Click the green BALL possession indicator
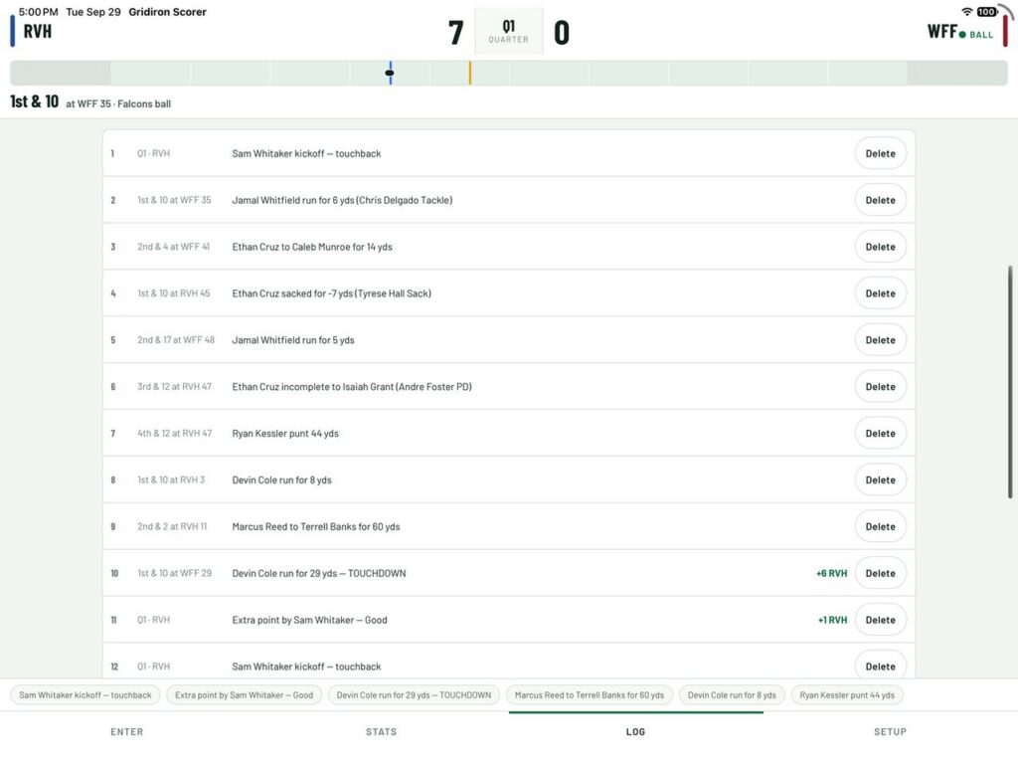 [976, 35]
